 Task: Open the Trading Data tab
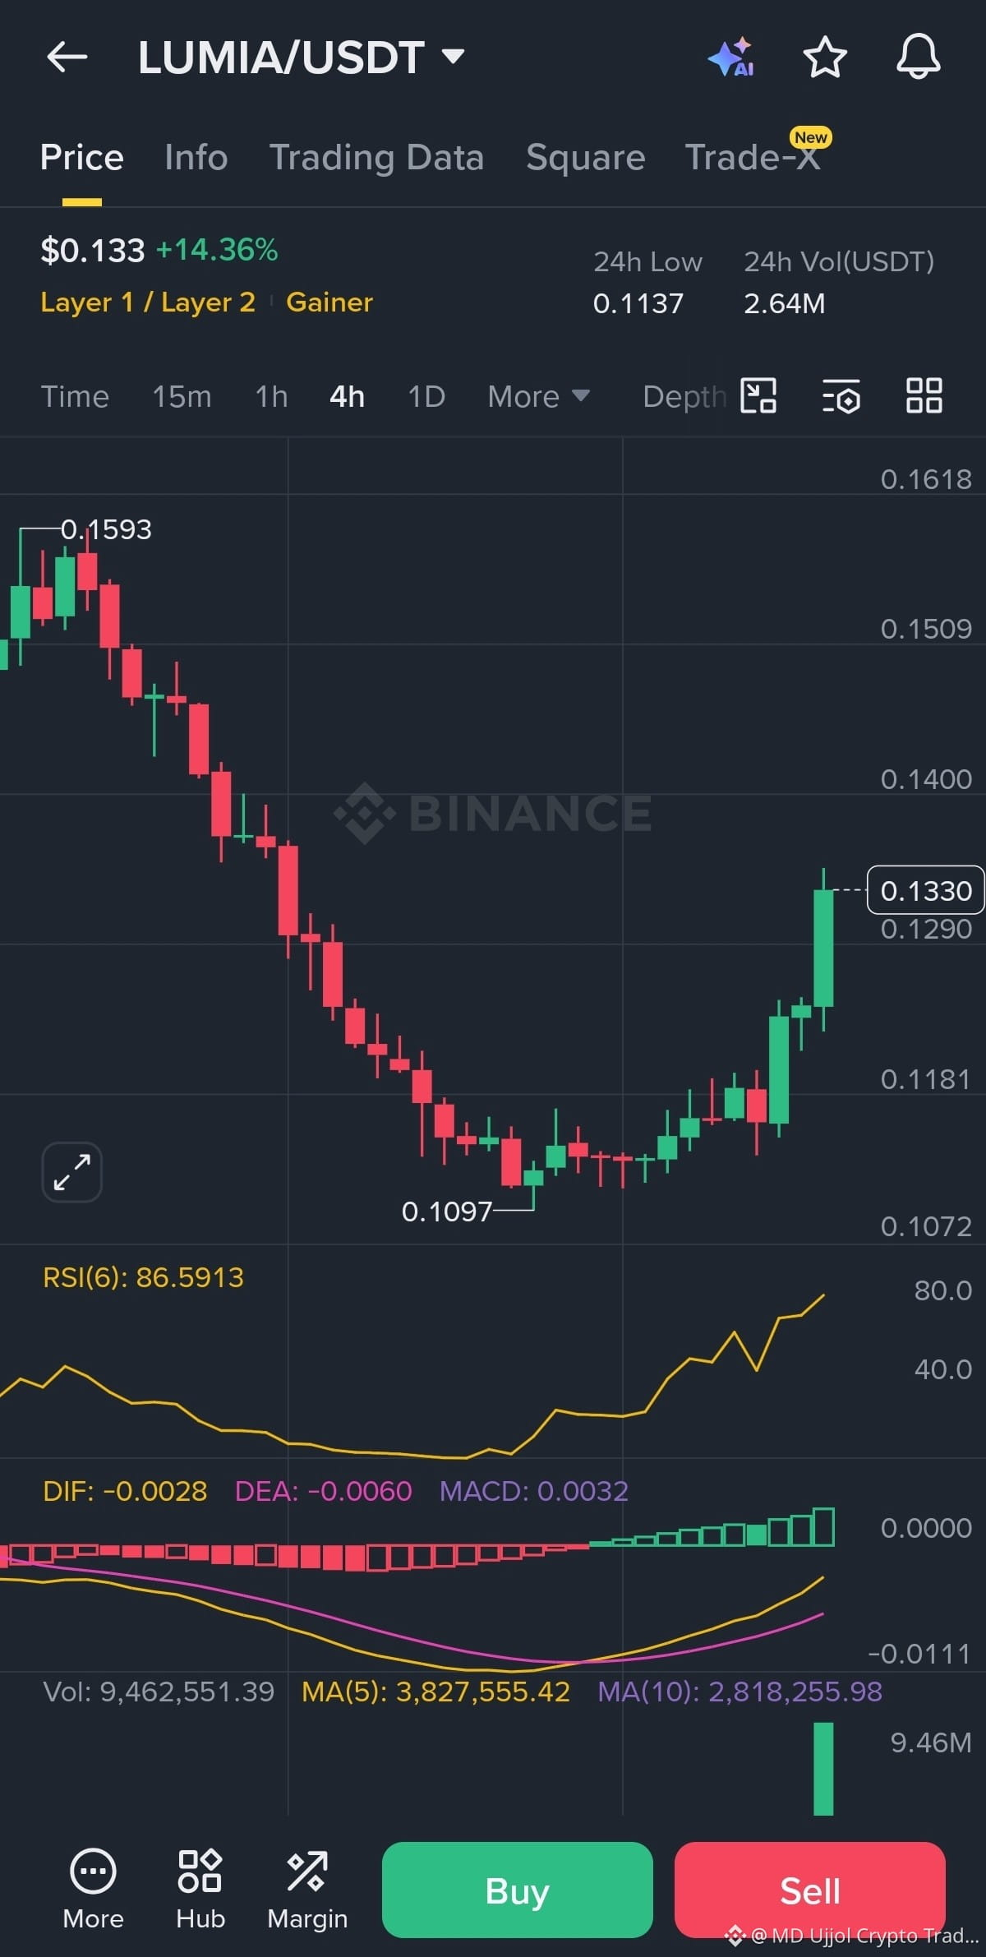377,157
